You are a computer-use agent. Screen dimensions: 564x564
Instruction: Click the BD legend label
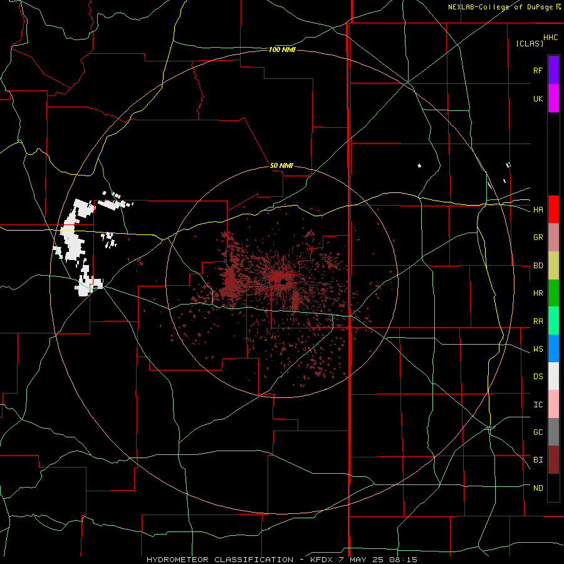[x=538, y=266]
